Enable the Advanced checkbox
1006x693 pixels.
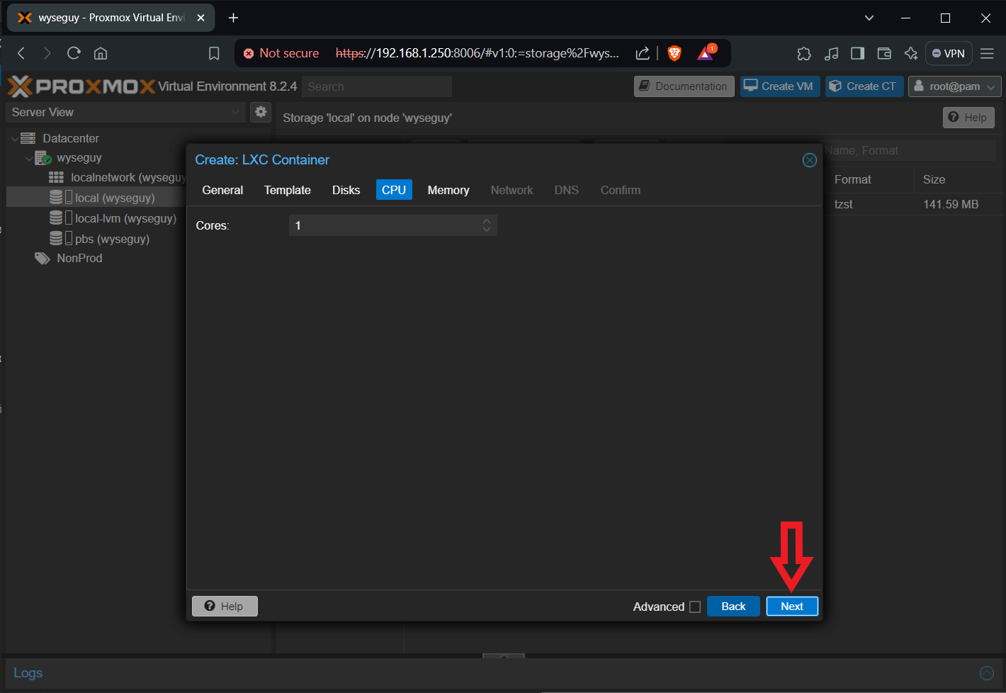695,607
